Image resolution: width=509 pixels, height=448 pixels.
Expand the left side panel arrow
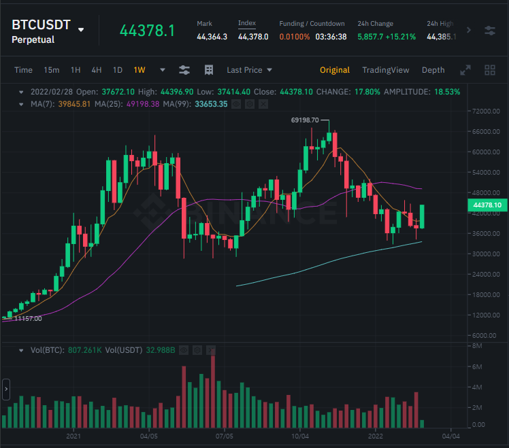6,389
